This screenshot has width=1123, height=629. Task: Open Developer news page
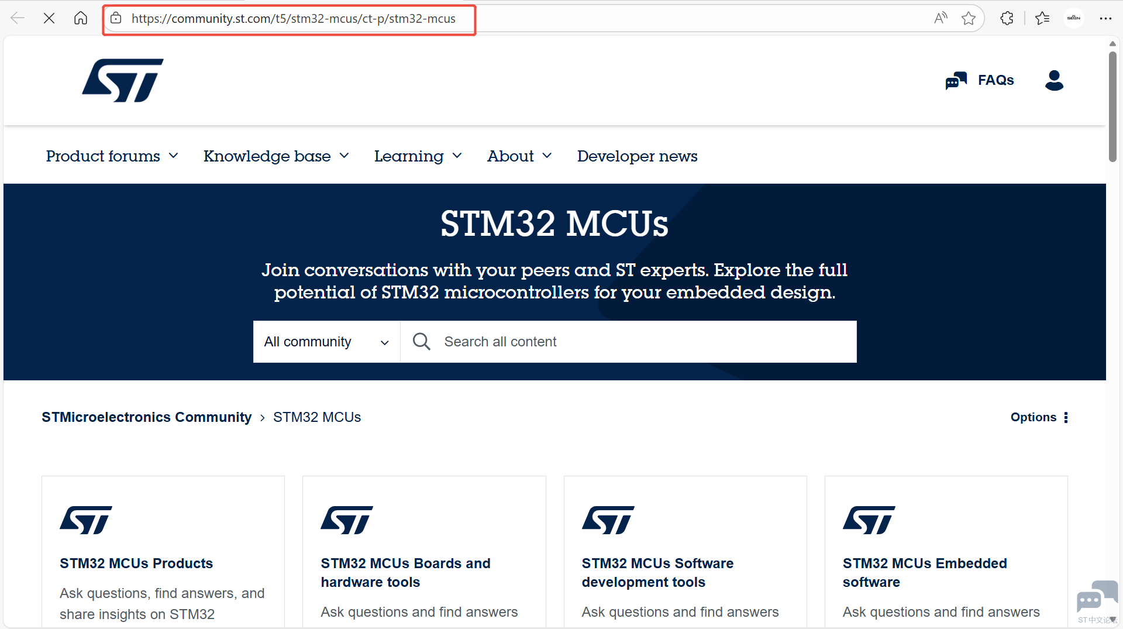click(638, 156)
